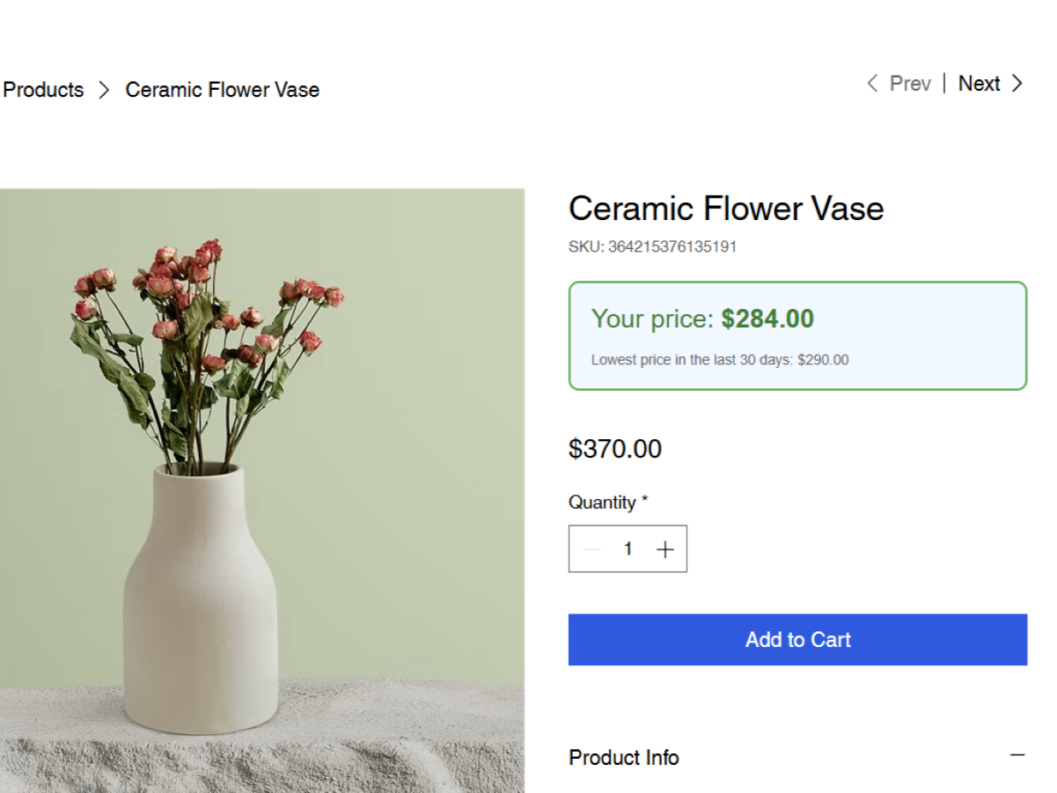Image resolution: width=1057 pixels, height=793 pixels.
Task: Click the Product Info section heading
Action: pyautogui.click(x=623, y=757)
